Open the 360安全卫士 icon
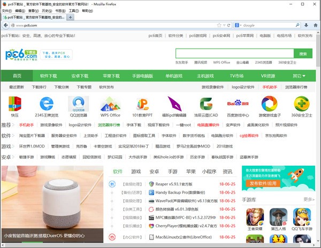The image size is (321, 248). click(302, 104)
